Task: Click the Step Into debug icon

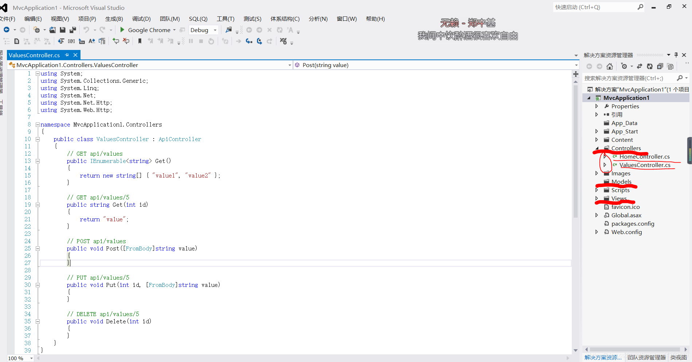Action: coord(249,41)
